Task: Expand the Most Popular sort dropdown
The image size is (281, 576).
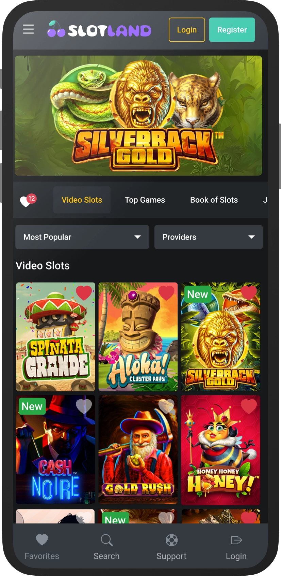Action: tap(82, 237)
